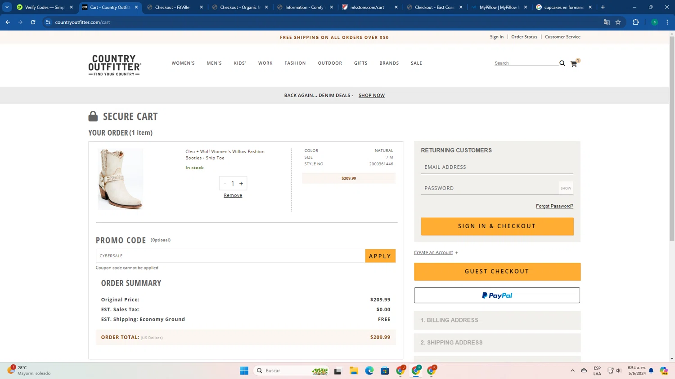Click SIGN IN & CHECKOUT button
Viewport: 675px width, 379px height.
click(x=497, y=226)
